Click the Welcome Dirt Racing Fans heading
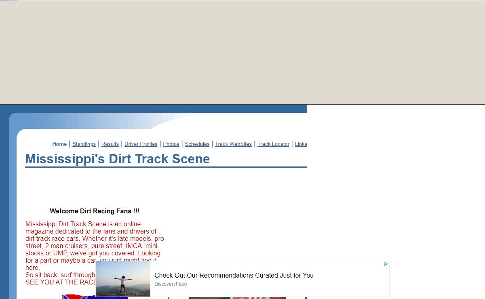Viewport: 485px width, 299px height. click(95, 211)
